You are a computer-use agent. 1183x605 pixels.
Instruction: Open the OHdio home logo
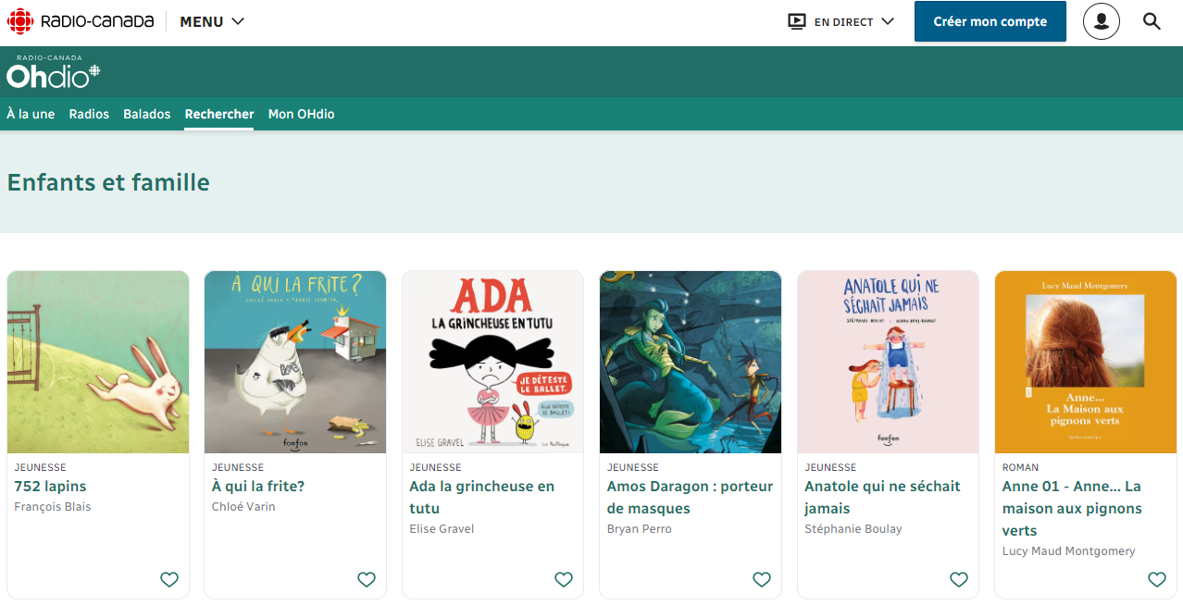pyautogui.click(x=53, y=72)
